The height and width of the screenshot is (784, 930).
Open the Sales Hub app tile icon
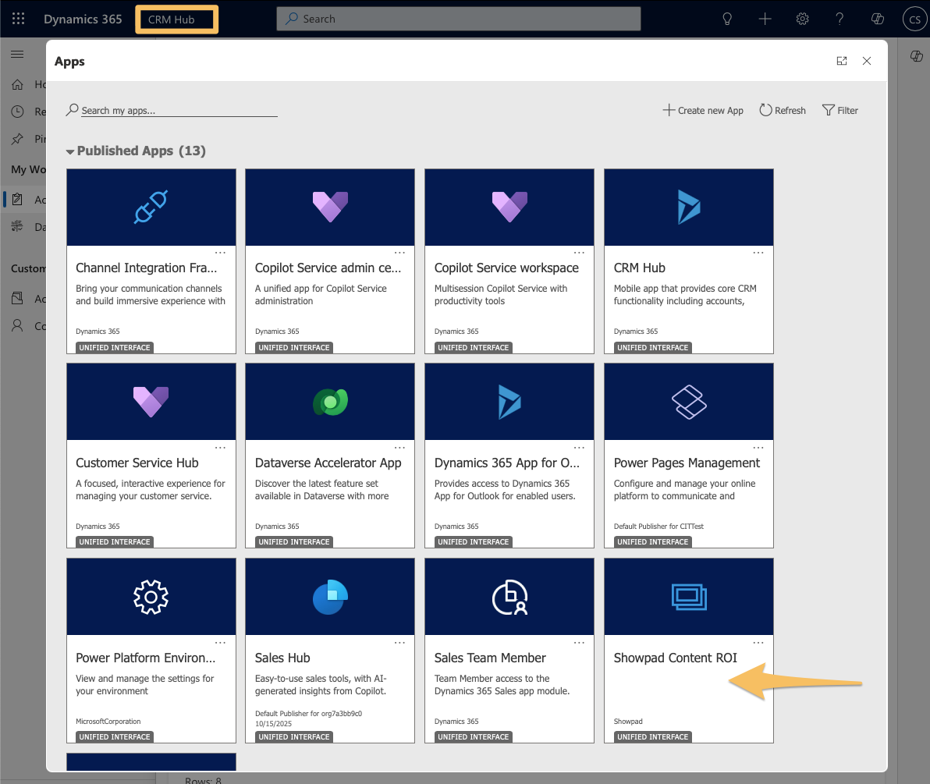[330, 597]
